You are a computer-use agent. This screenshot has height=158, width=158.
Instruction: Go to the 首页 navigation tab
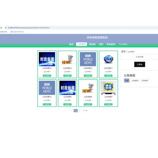[x=71, y=44]
